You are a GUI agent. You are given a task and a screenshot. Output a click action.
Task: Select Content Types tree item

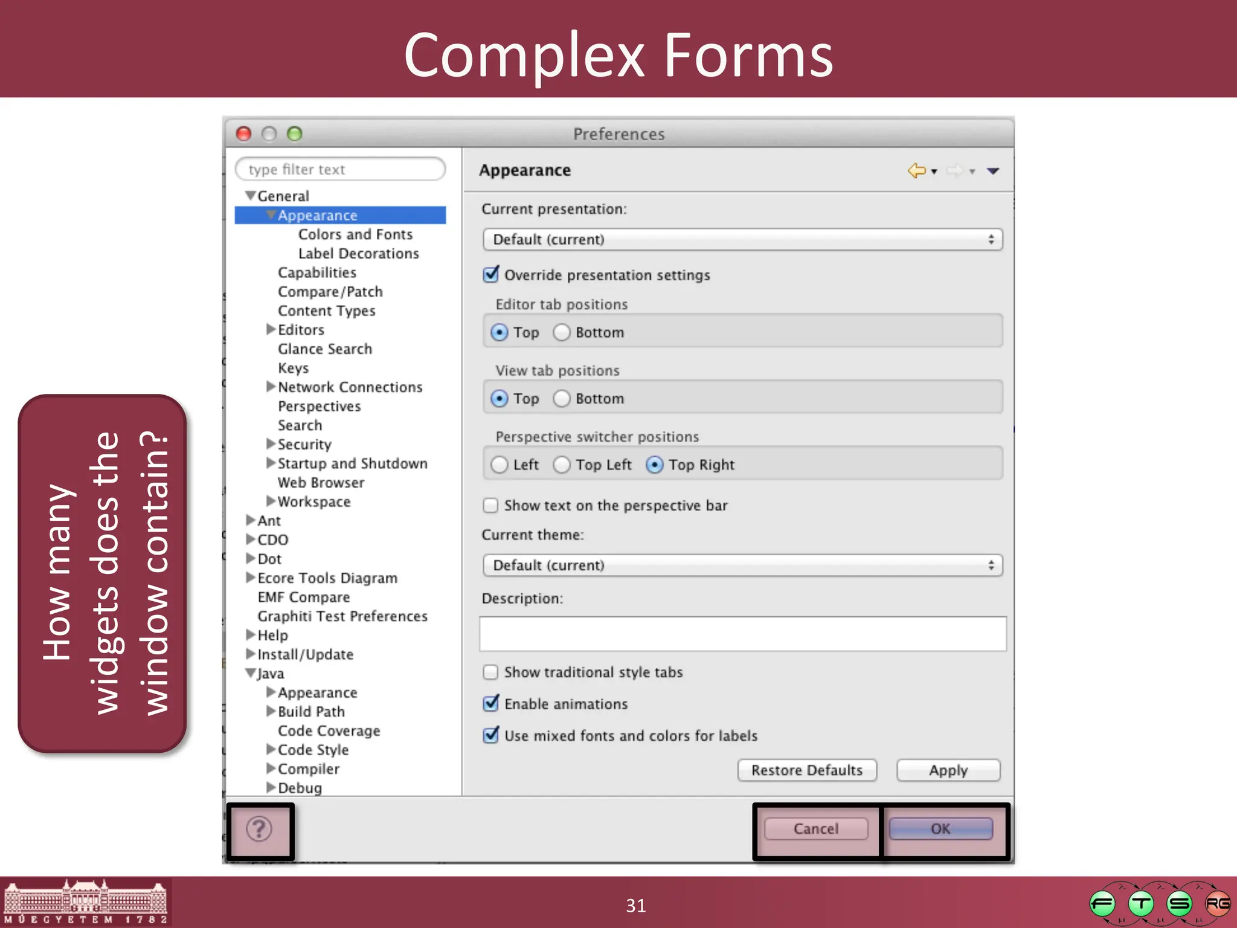pyautogui.click(x=327, y=311)
